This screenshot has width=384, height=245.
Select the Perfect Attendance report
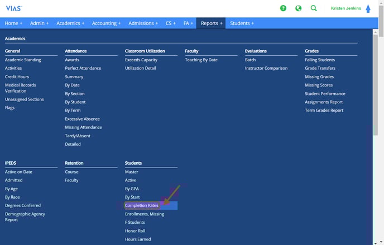(83, 68)
